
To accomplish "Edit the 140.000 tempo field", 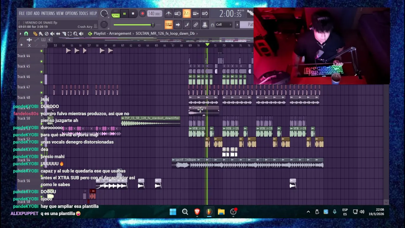I will (x=154, y=14).
